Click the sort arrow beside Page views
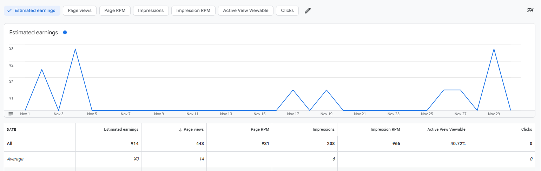The height and width of the screenshot is (171, 541). click(x=180, y=130)
